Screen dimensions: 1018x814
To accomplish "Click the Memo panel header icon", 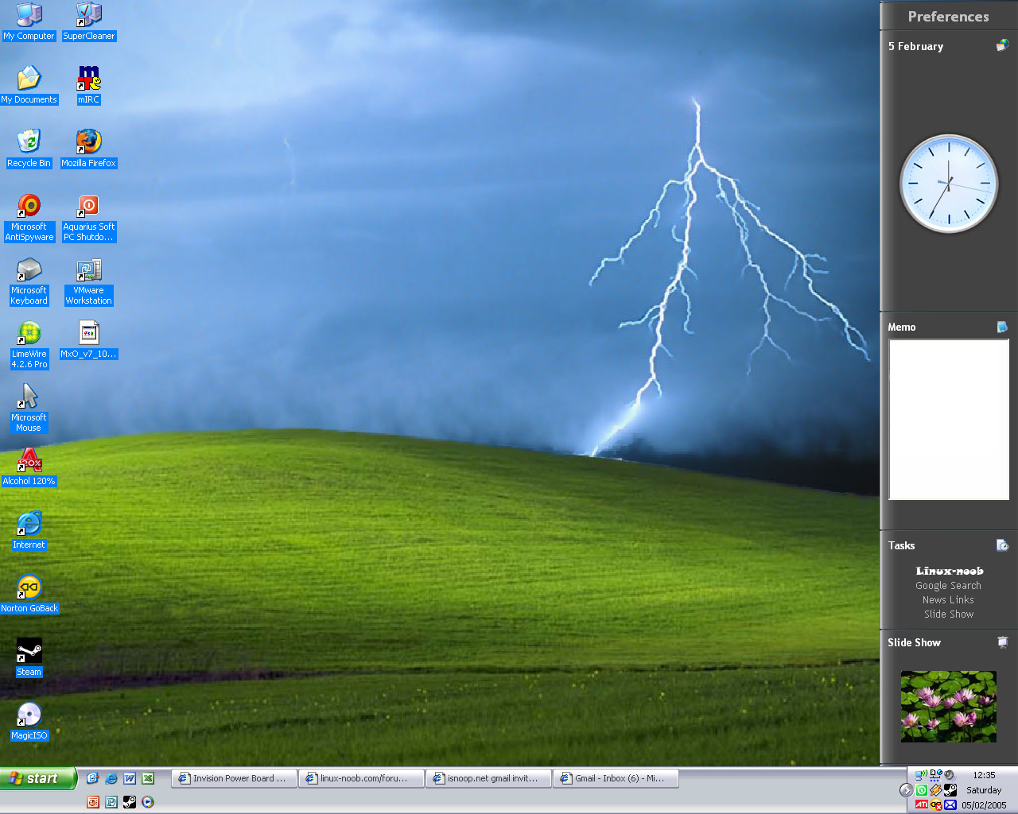I will [1002, 327].
